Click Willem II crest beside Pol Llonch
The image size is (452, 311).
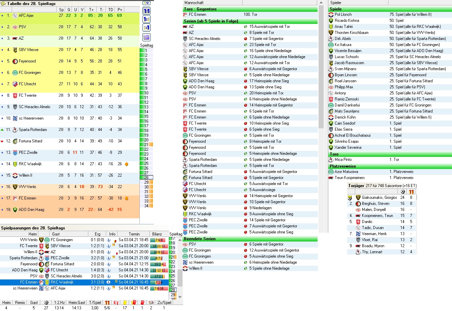click(x=331, y=14)
